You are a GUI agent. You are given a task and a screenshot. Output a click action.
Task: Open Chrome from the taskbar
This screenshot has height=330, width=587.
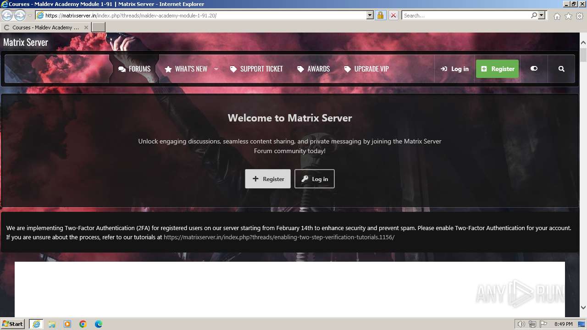83,324
